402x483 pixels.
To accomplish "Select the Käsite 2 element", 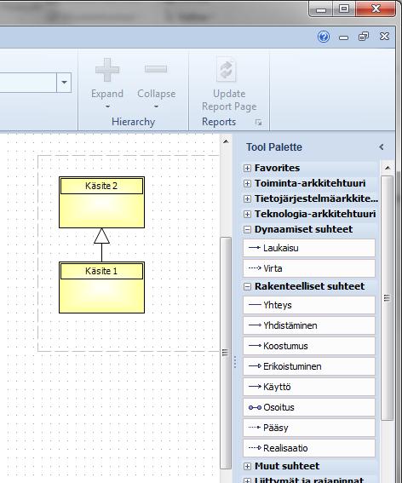I will coord(101,203).
